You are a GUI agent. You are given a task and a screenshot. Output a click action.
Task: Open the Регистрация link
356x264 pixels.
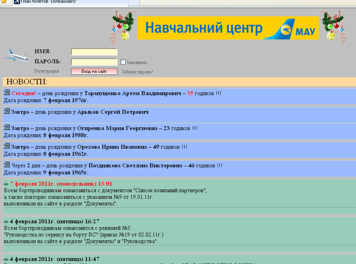click(47, 71)
